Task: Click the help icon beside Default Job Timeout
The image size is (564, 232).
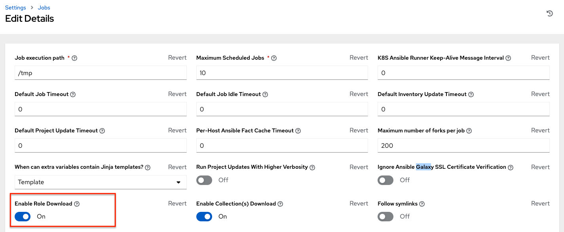Action: [72, 94]
